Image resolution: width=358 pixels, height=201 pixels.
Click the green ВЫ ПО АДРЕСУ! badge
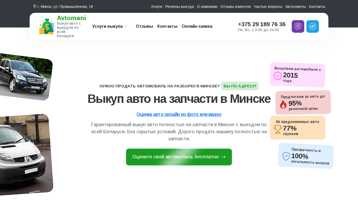point(240,86)
